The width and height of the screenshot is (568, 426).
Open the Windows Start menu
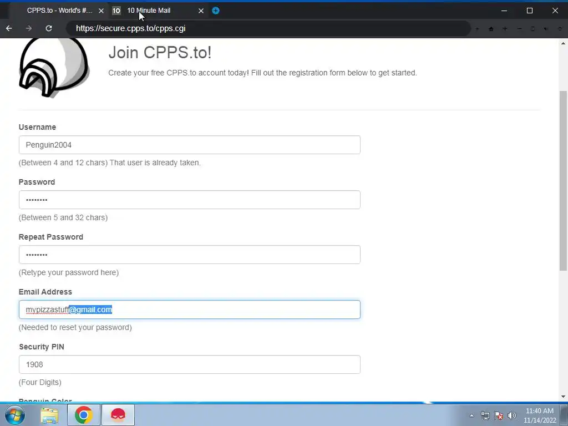coord(15,415)
